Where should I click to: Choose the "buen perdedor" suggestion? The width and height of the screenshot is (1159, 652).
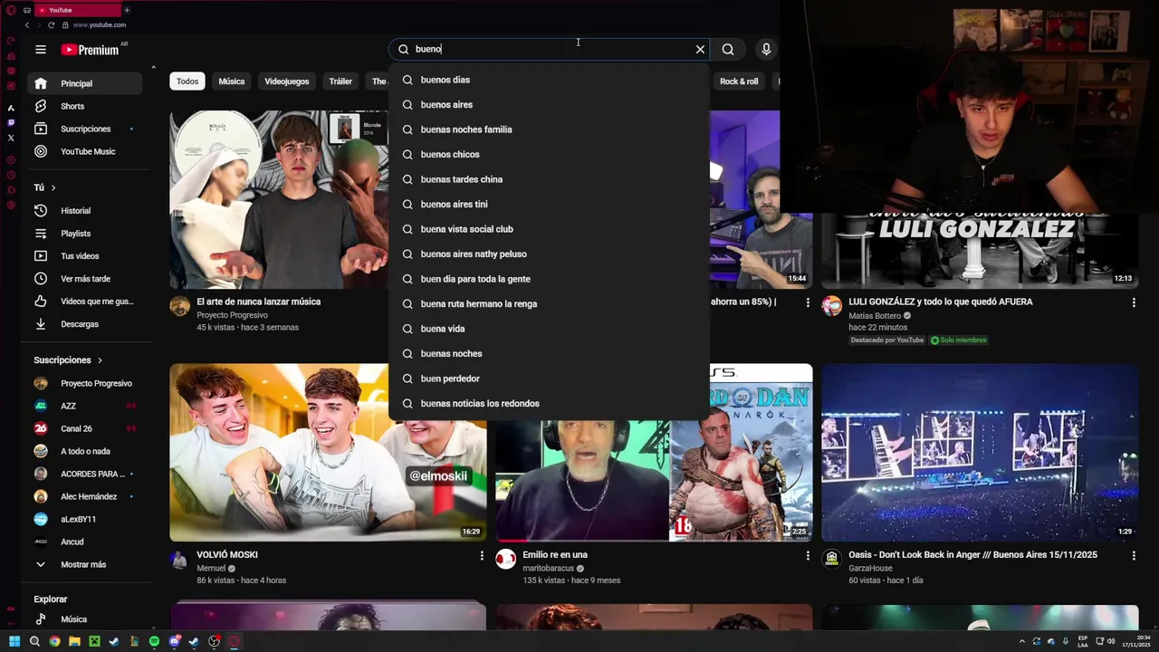click(549, 379)
